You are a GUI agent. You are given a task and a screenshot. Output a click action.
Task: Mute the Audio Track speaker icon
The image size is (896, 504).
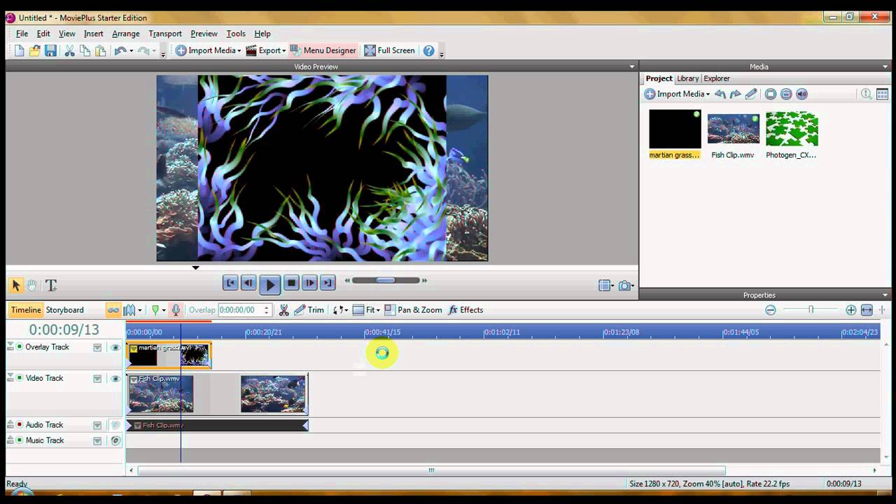click(115, 425)
